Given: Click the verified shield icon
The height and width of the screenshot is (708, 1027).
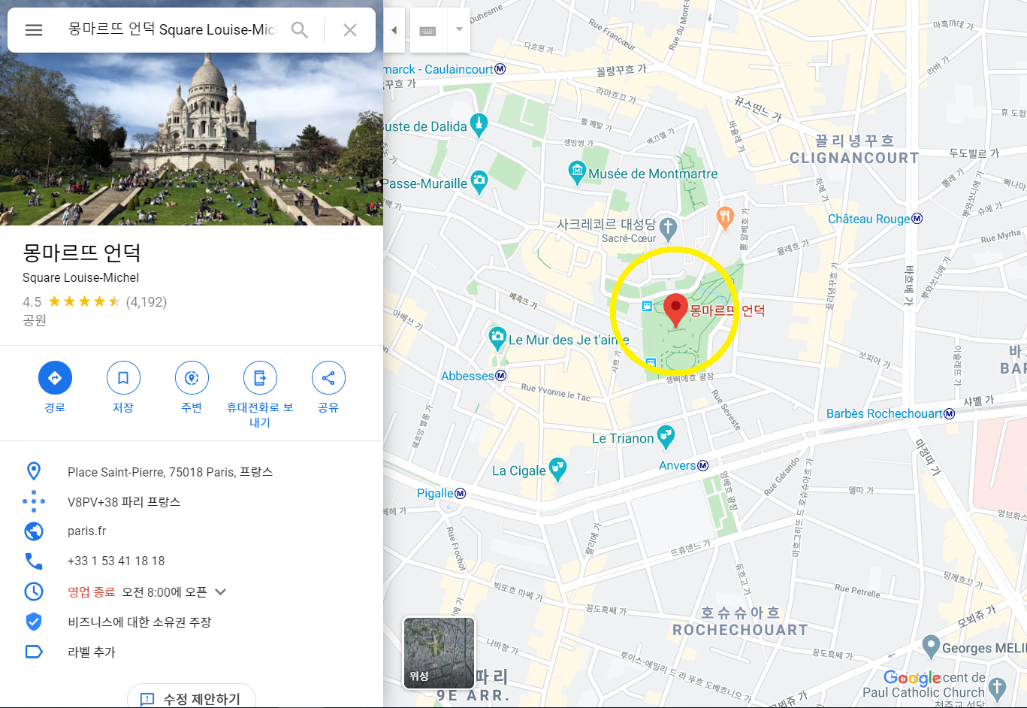Looking at the screenshot, I should (x=34, y=622).
